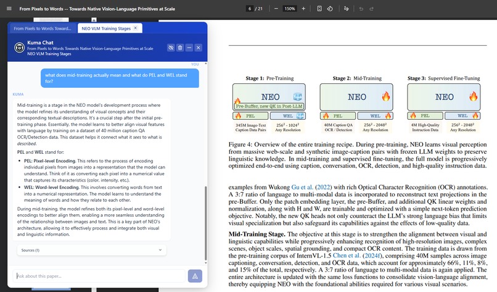497x292 pixels.
Task: Click the 150% zoom level field
Action: [x=289, y=9]
